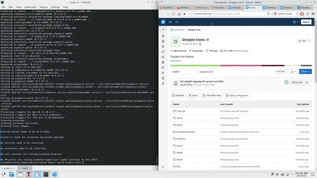Click the Falkon forward navigation arrow
The image size is (317, 178).
click(x=167, y=14)
